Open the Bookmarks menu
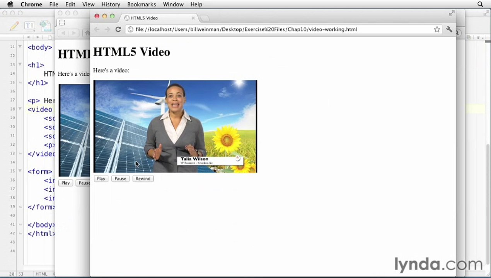This screenshot has height=278, width=491. (142, 4)
